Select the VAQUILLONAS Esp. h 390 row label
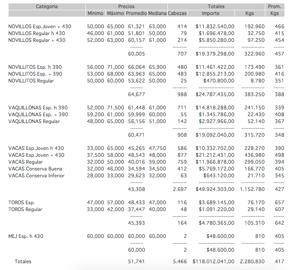 coord(38,108)
